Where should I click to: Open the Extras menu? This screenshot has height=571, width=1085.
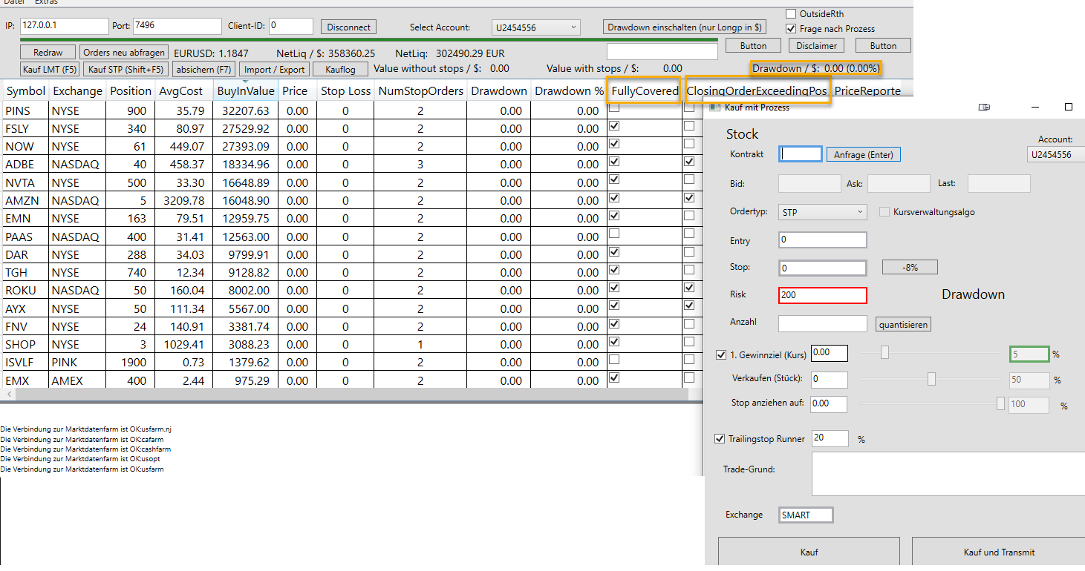click(46, 2)
